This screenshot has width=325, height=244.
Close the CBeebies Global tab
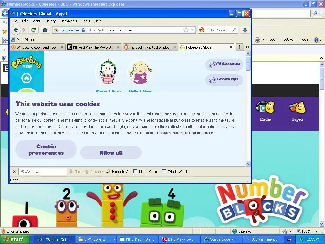[x=231, y=47]
